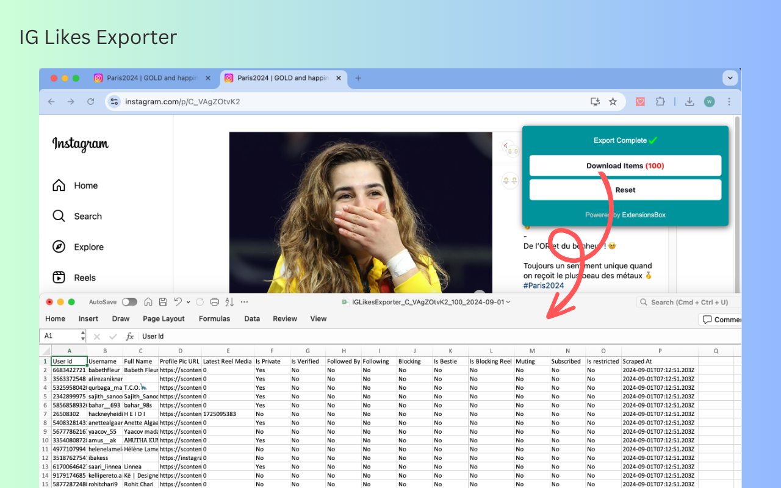Click formula bar containing User Id
The width and height of the screenshot is (781, 488).
coord(439,336)
